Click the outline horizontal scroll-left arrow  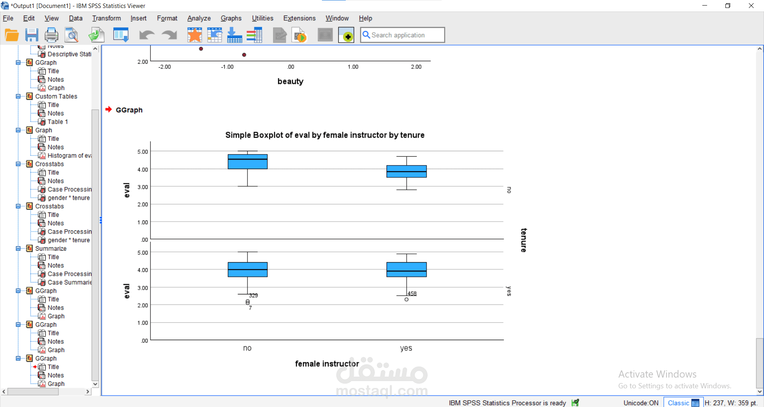[4, 391]
